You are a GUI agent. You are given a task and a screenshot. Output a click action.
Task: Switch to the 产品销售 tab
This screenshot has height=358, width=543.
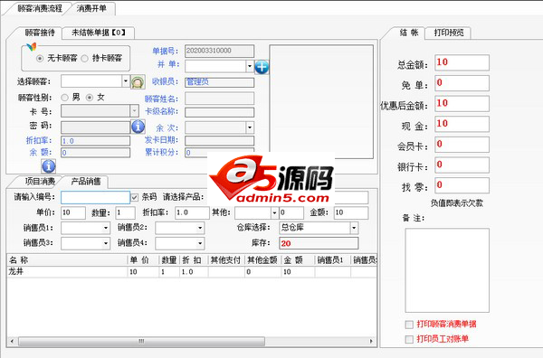pyautogui.click(x=86, y=181)
